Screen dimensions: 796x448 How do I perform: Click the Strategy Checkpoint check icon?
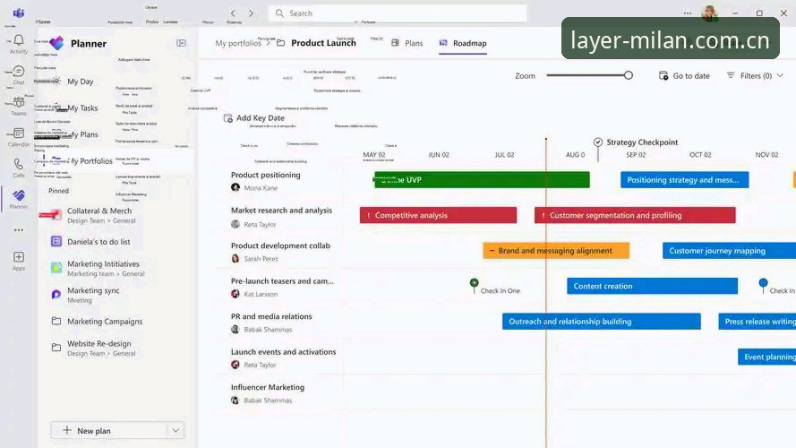pyautogui.click(x=598, y=142)
